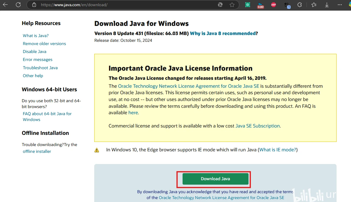
Task: Open the Extensions puzzle piece menu
Action: (299, 5)
